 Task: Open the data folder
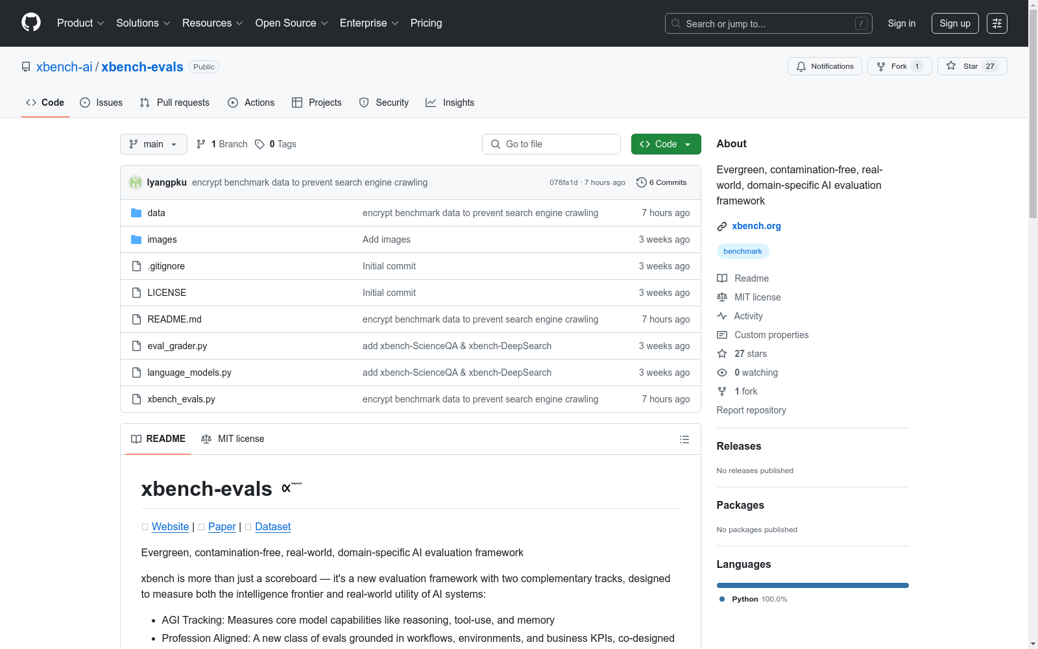click(x=156, y=213)
